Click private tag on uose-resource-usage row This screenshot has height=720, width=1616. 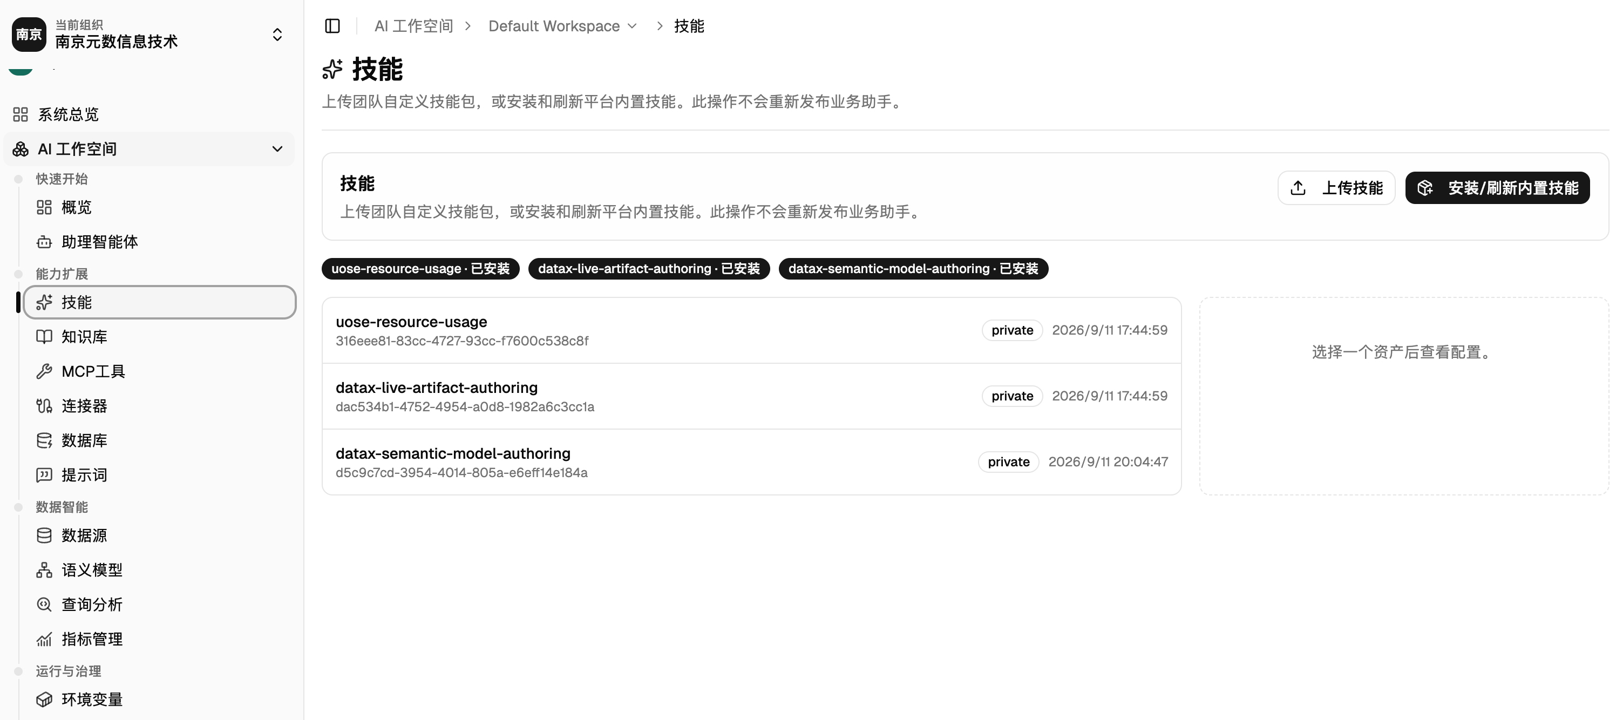coord(1012,330)
